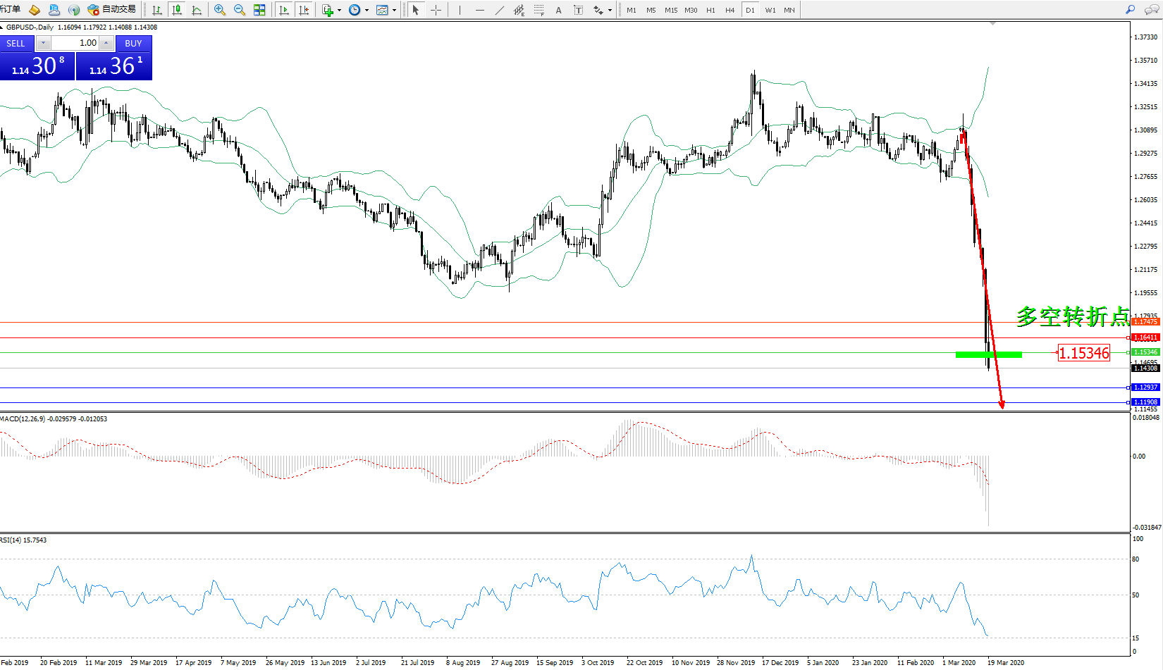The height and width of the screenshot is (670, 1163).
Task: Open the tile windows icon
Action: tap(259, 10)
